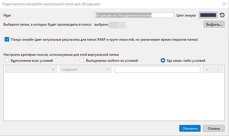Open the empty search field dropdown

coord(31,70)
